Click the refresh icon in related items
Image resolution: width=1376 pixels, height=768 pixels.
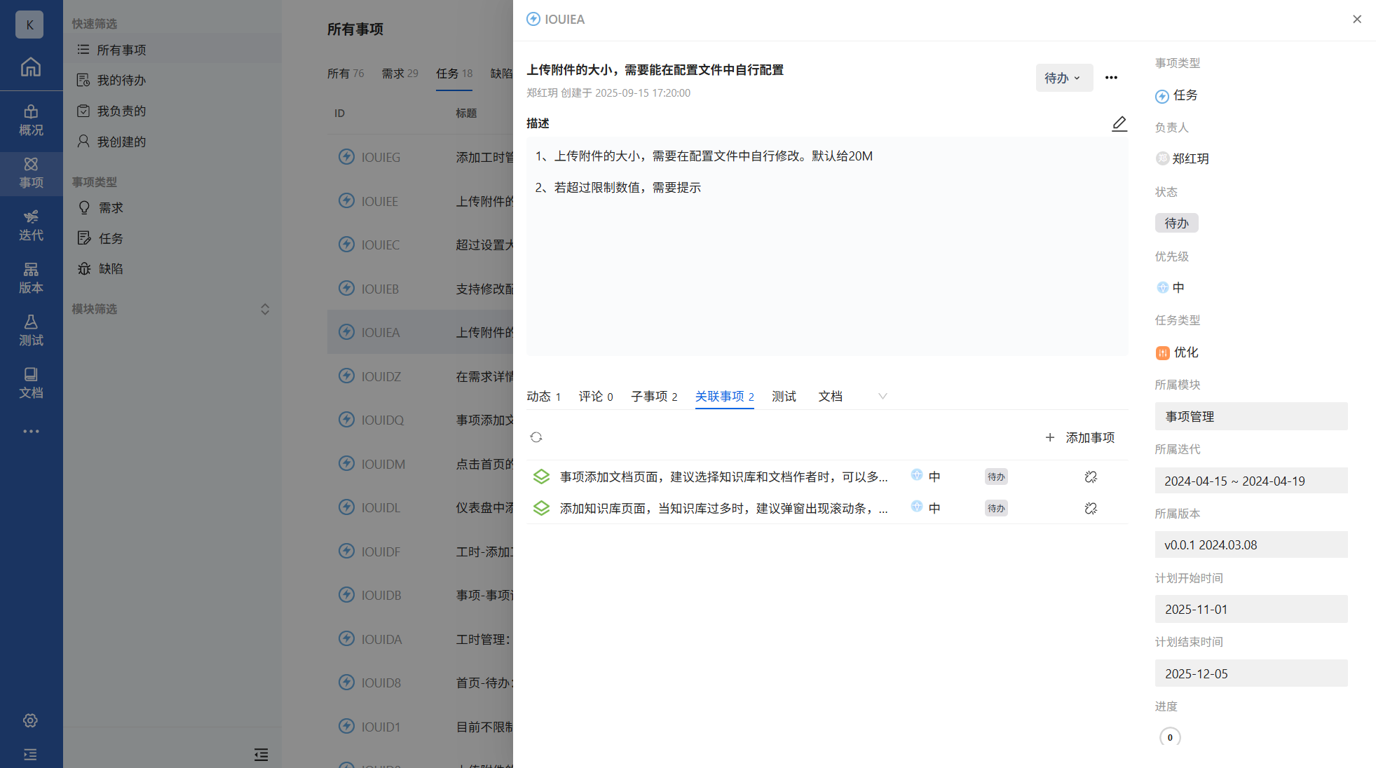pos(536,437)
